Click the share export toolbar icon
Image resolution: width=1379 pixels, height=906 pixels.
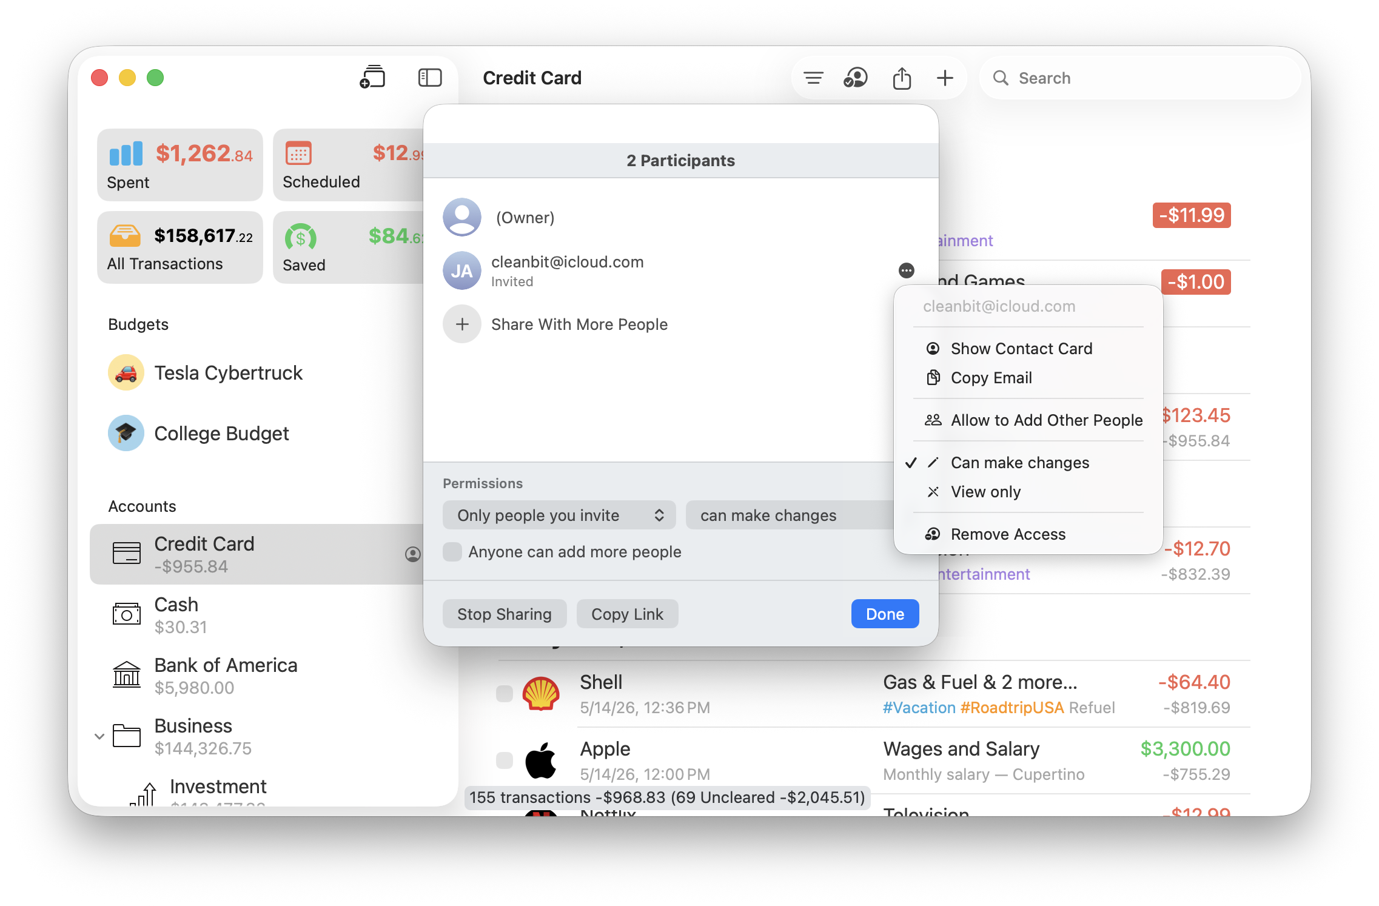tap(902, 78)
